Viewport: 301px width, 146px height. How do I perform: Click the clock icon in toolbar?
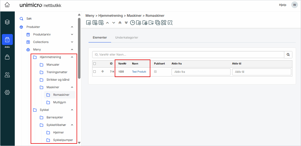tap(133, 23)
